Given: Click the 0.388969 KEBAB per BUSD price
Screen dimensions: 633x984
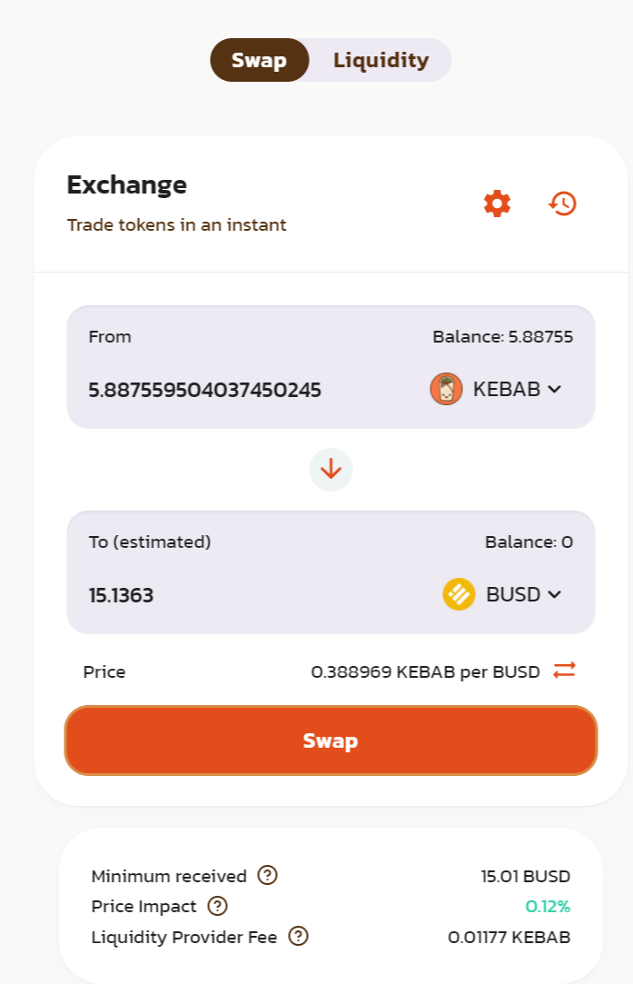Looking at the screenshot, I should (x=425, y=672).
